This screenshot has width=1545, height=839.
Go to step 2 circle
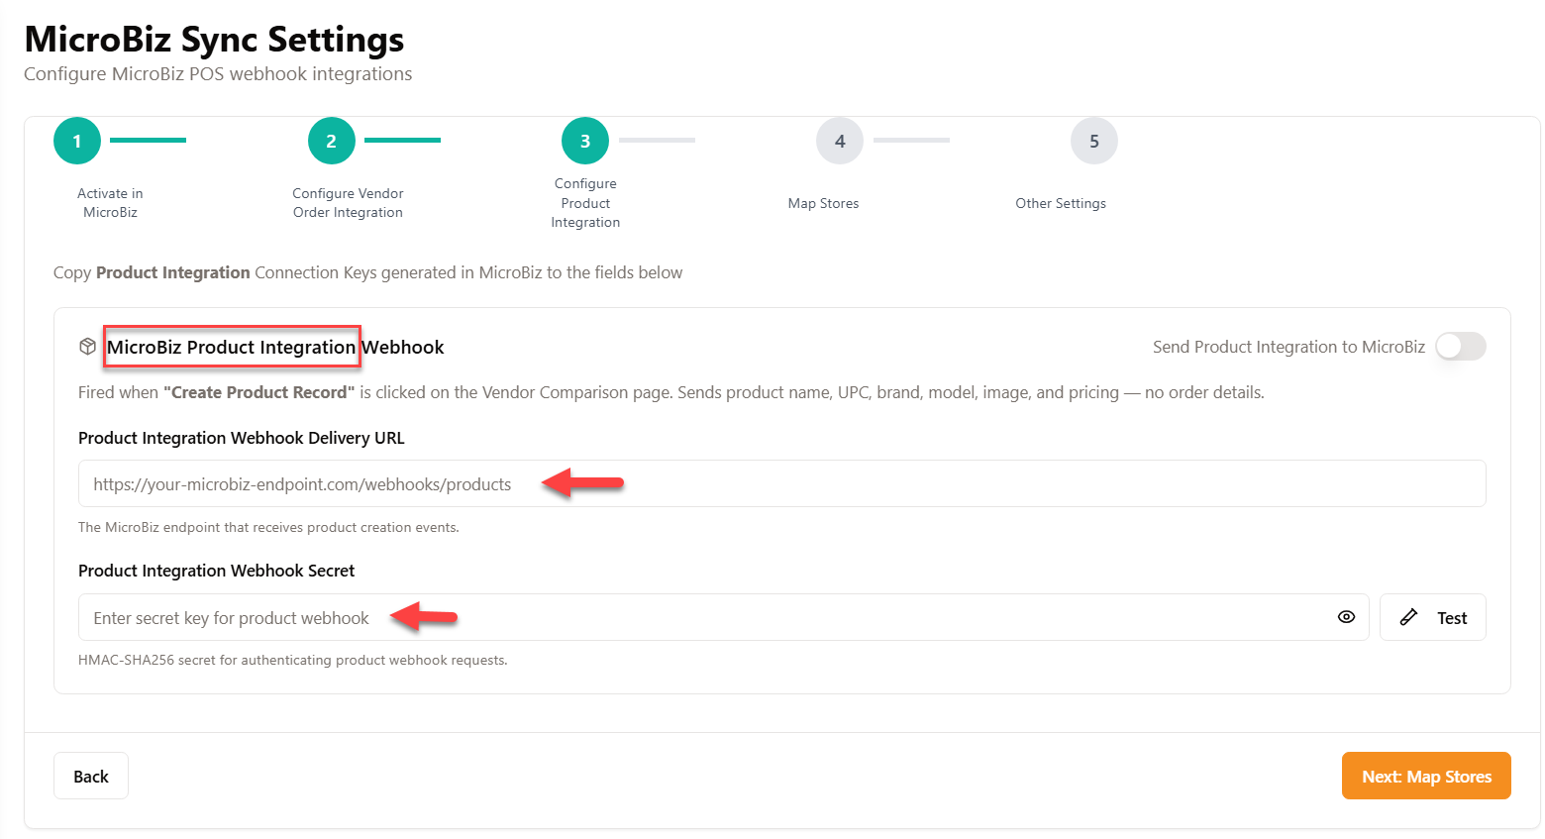coord(332,141)
